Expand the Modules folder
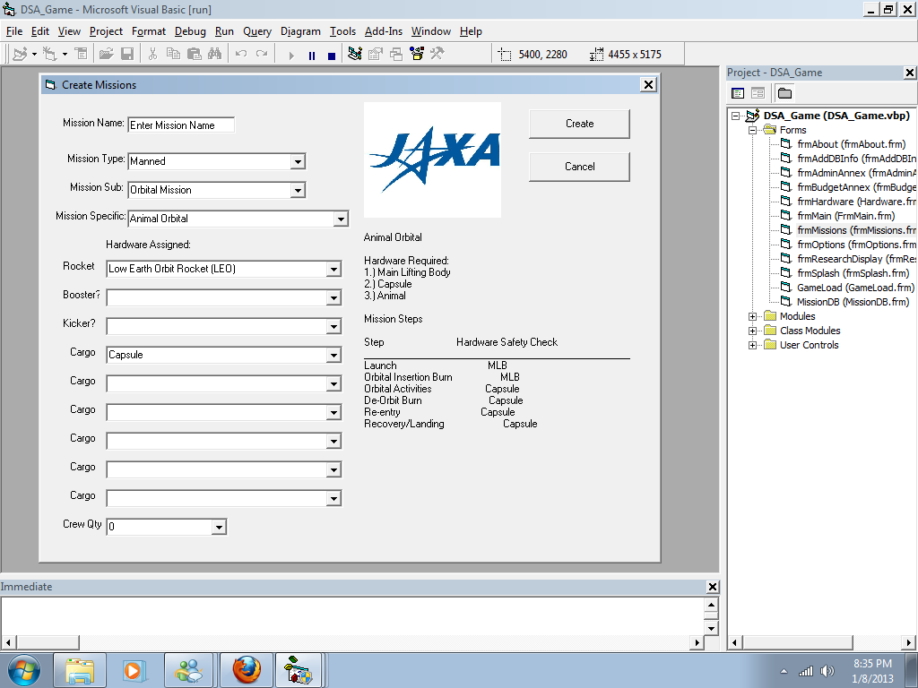 pos(753,316)
